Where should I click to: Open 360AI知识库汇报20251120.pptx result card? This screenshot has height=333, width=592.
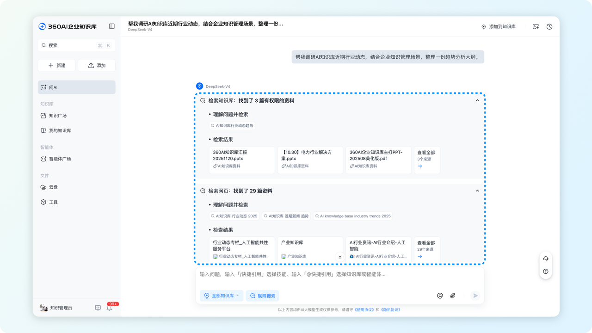point(242,160)
